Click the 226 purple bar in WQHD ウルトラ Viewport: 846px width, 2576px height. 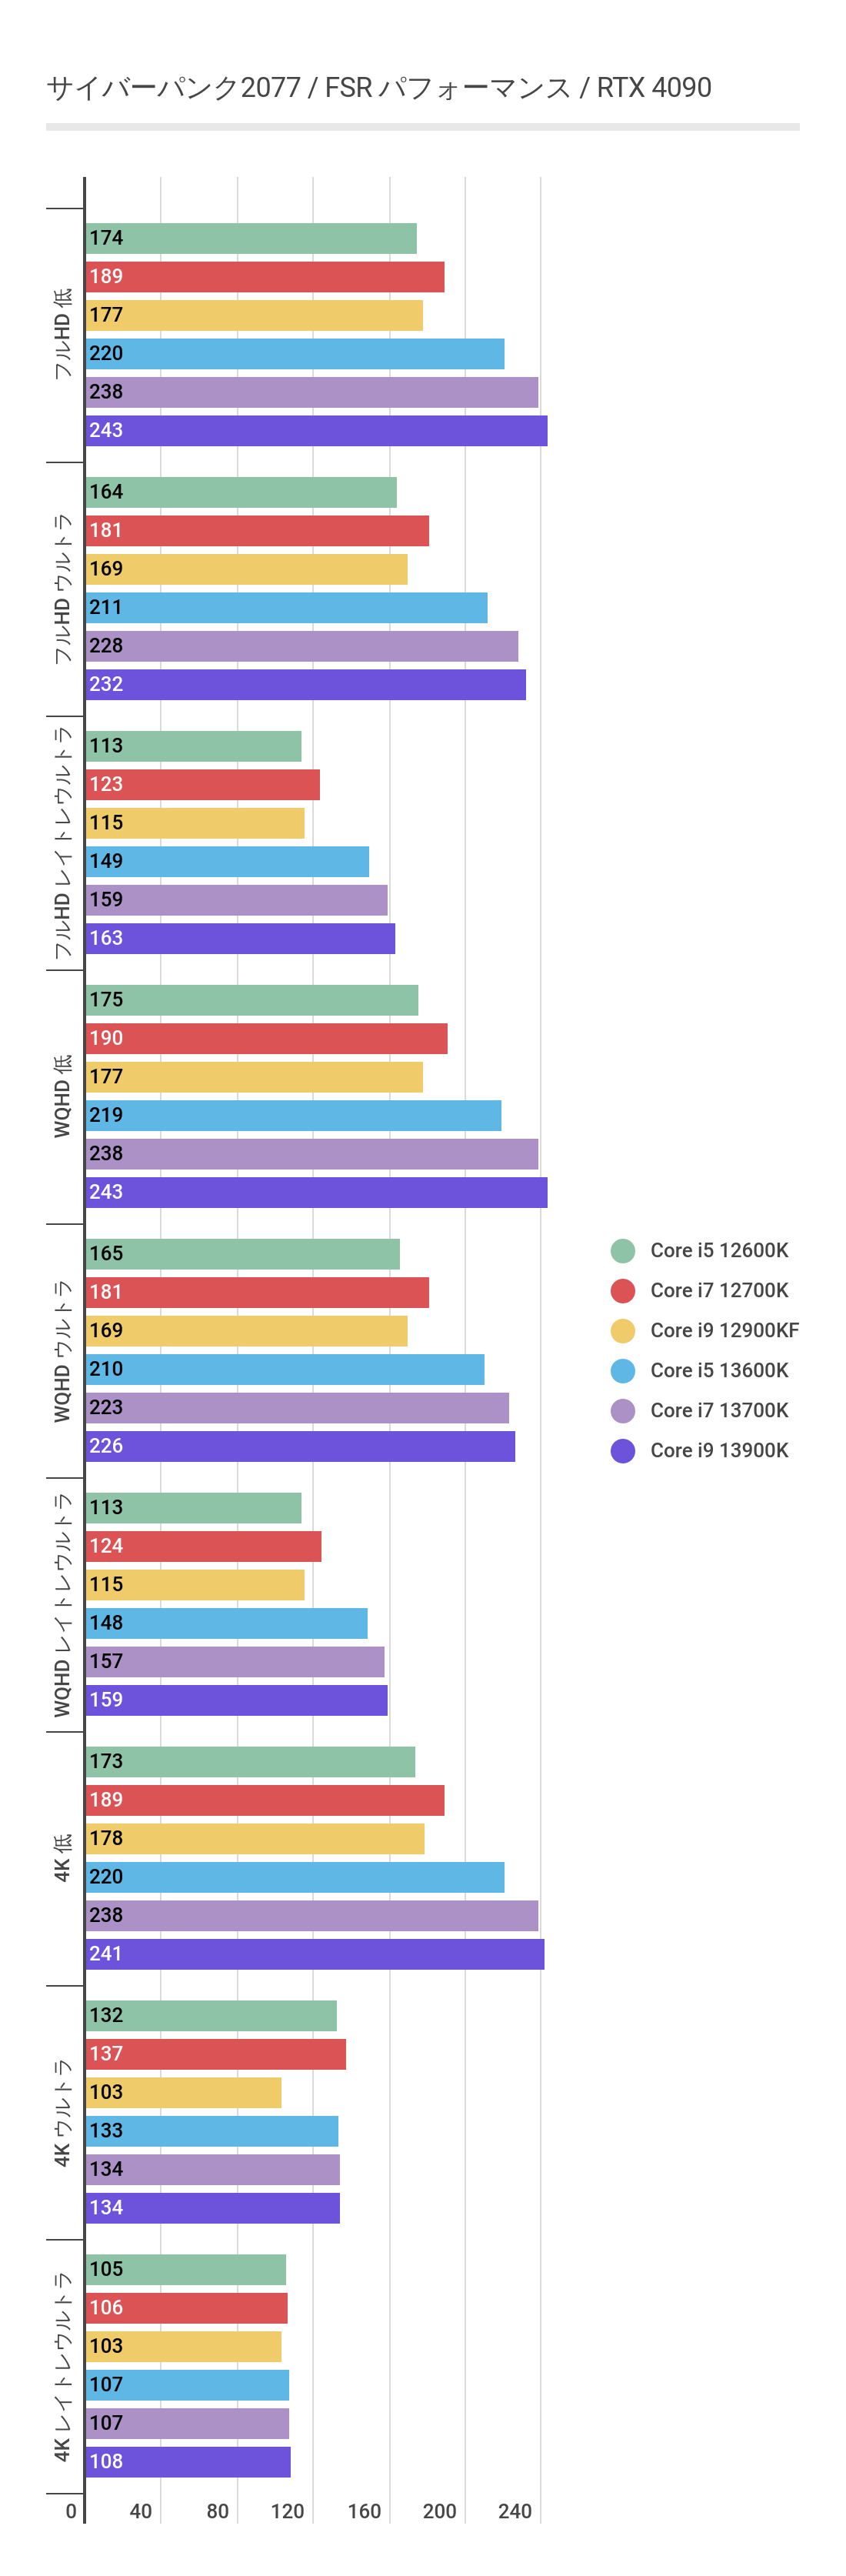[300, 1446]
